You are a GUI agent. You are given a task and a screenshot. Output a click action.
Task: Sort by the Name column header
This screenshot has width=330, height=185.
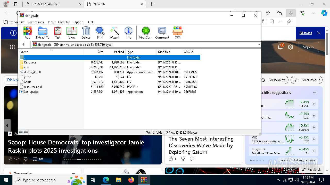pyautogui.click(x=51, y=52)
